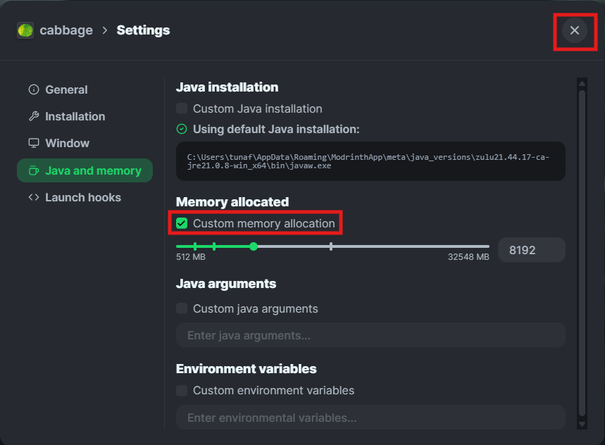This screenshot has height=445, width=605.
Task: Click the Launch hooks code icon
Action: [33, 197]
